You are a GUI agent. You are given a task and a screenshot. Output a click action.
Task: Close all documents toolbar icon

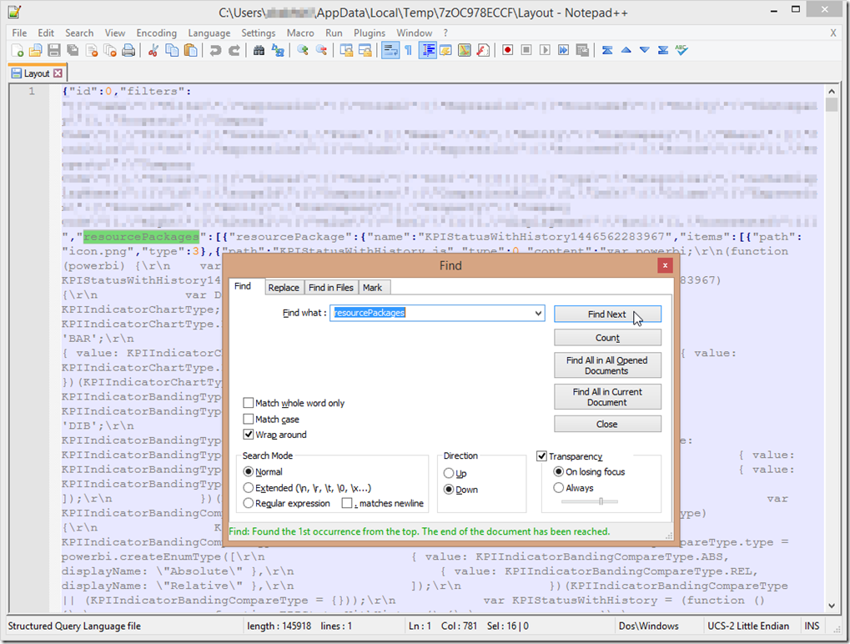[110, 50]
